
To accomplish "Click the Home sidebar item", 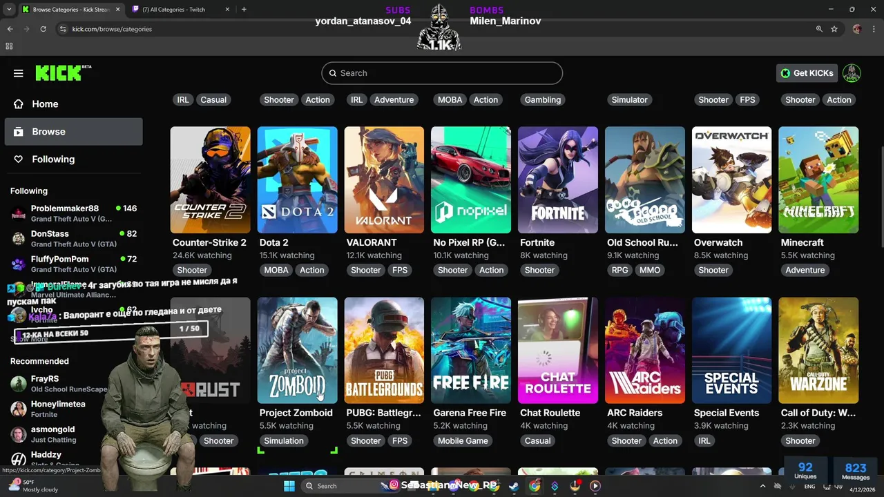I will (x=73, y=104).
